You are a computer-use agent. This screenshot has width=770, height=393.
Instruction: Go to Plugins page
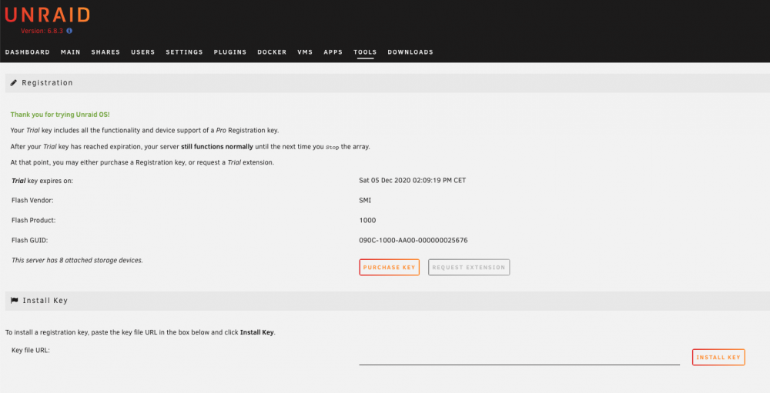[x=230, y=52]
